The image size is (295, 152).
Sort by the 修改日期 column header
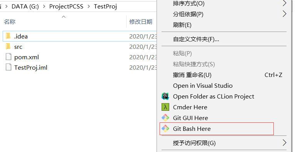tap(141, 22)
